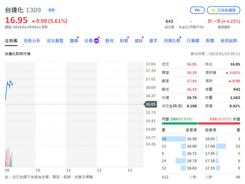Select the 走勢圖 tab
The height and width of the screenshot is (184, 245).
[x=11, y=41]
